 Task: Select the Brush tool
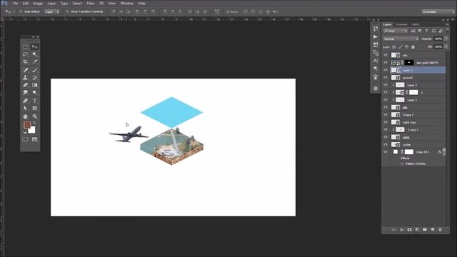(35, 70)
